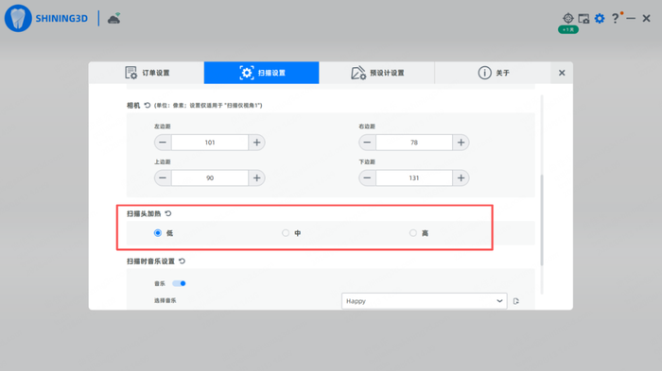This screenshot has height=371, width=662.
Task: Click the cloud status icon beside the logo
Action: [114, 19]
